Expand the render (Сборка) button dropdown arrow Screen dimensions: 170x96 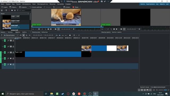point(80,7)
